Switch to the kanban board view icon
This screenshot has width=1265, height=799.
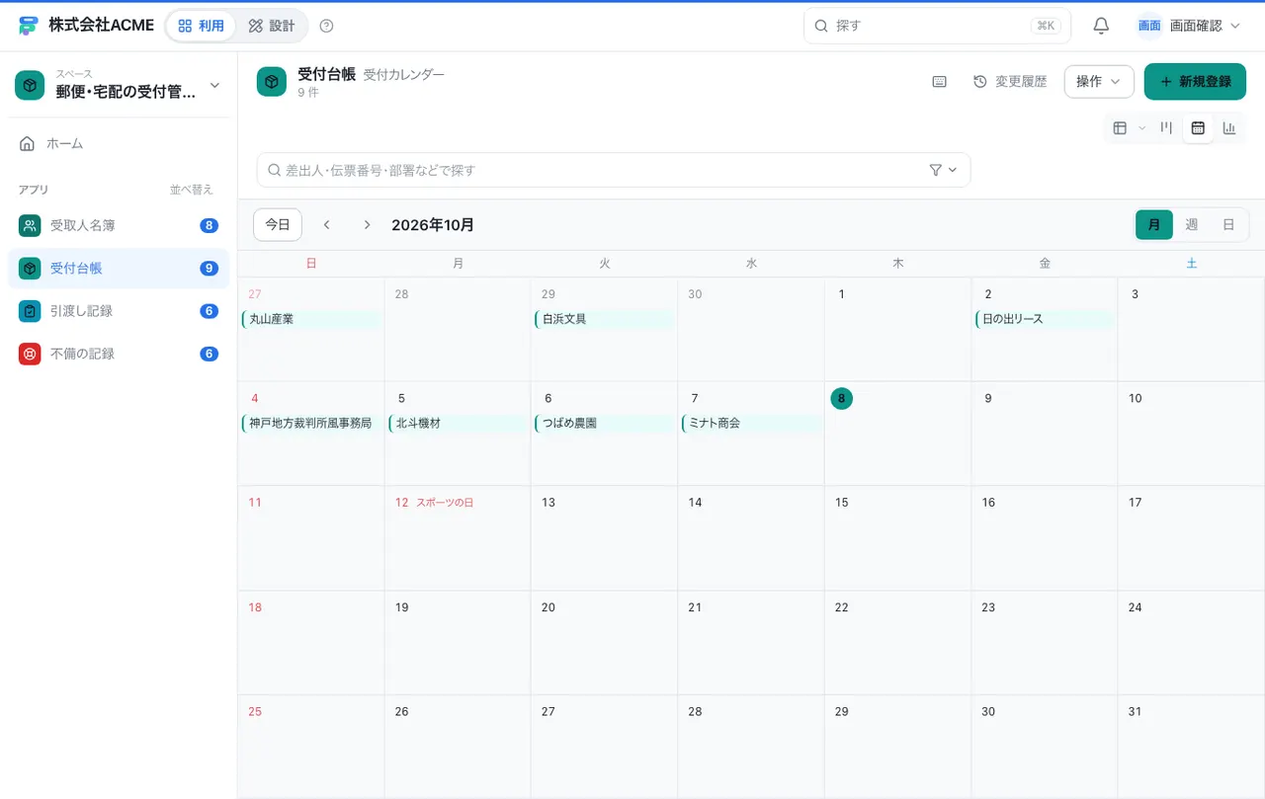pyautogui.click(x=1167, y=127)
